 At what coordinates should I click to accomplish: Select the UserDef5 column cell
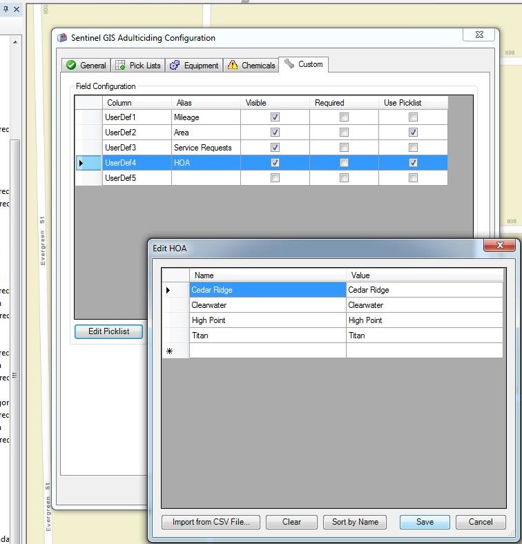pos(137,178)
